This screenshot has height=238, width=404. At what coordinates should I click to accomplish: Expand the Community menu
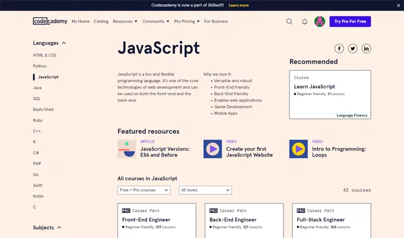coord(156,21)
